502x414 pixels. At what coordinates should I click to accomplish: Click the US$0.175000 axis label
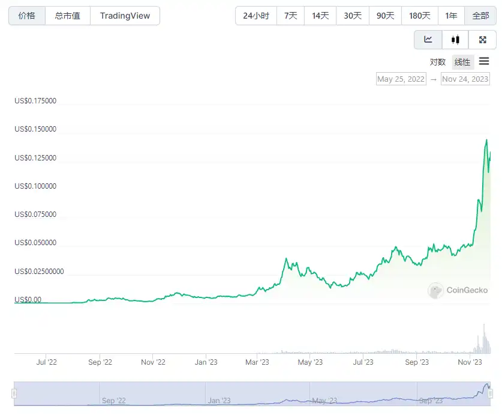point(35,101)
